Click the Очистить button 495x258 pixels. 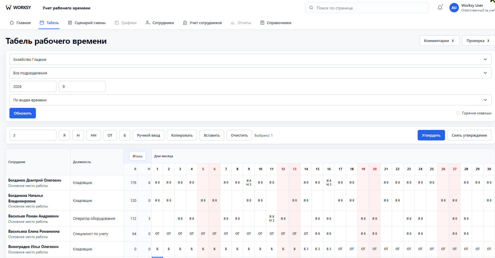point(239,135)
